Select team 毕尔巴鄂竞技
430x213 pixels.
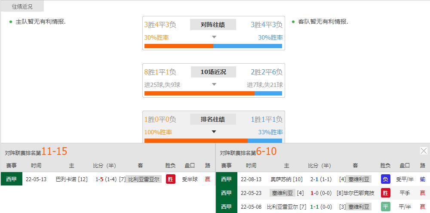pos(358,193)
